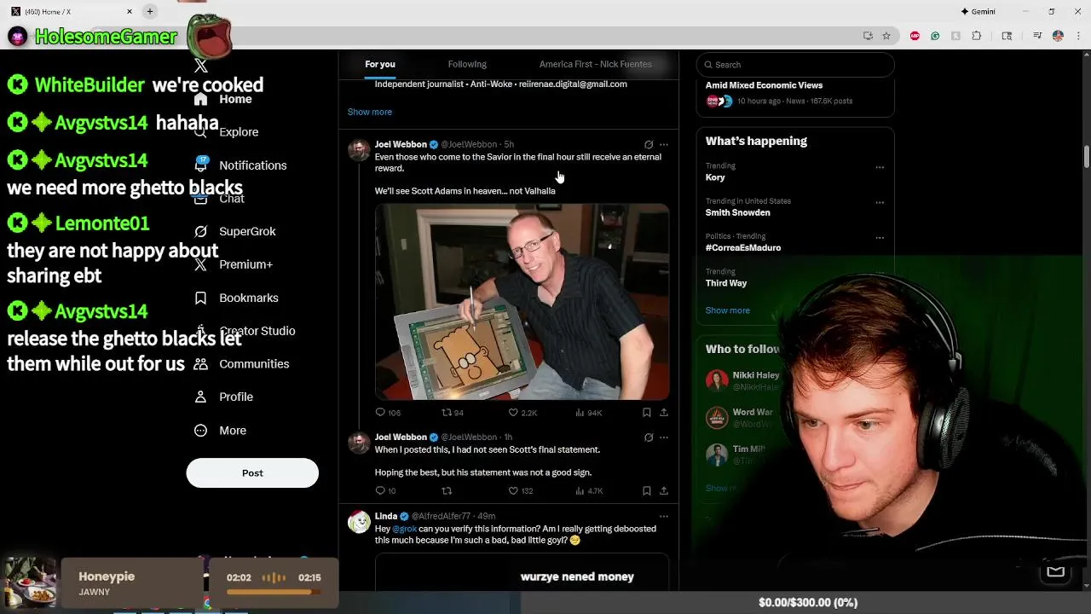Click Show more under the journalist bio
The image size is (1091, 614).
(370, 112)
